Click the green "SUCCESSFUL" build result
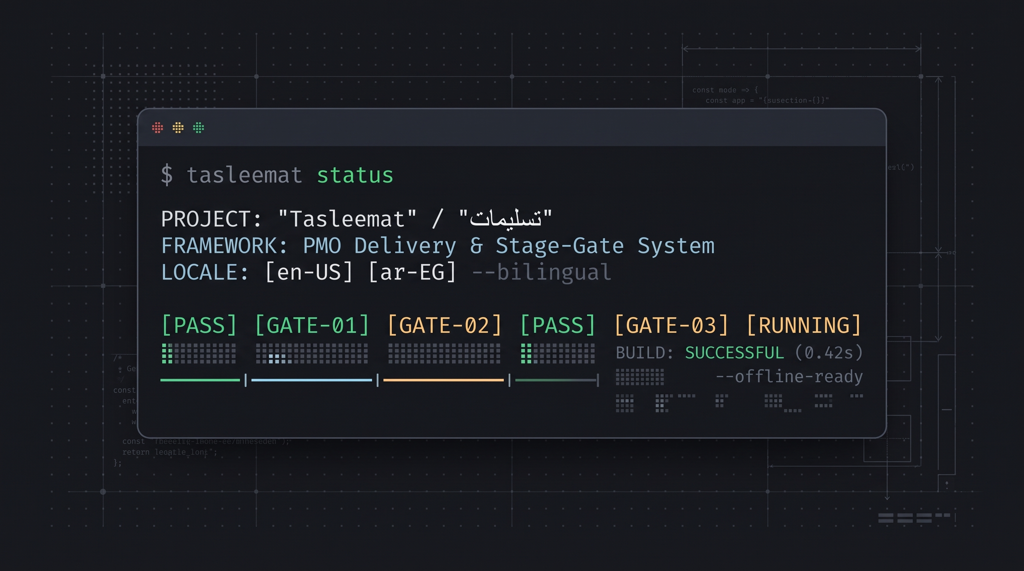The width and height of the screenshot is (1024, 571). 735,353
